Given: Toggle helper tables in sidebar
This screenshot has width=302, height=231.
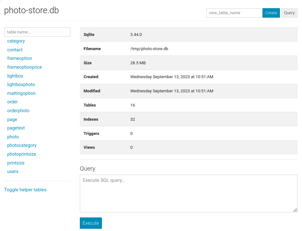Looking at the screenshot, I should pos(25,190).
